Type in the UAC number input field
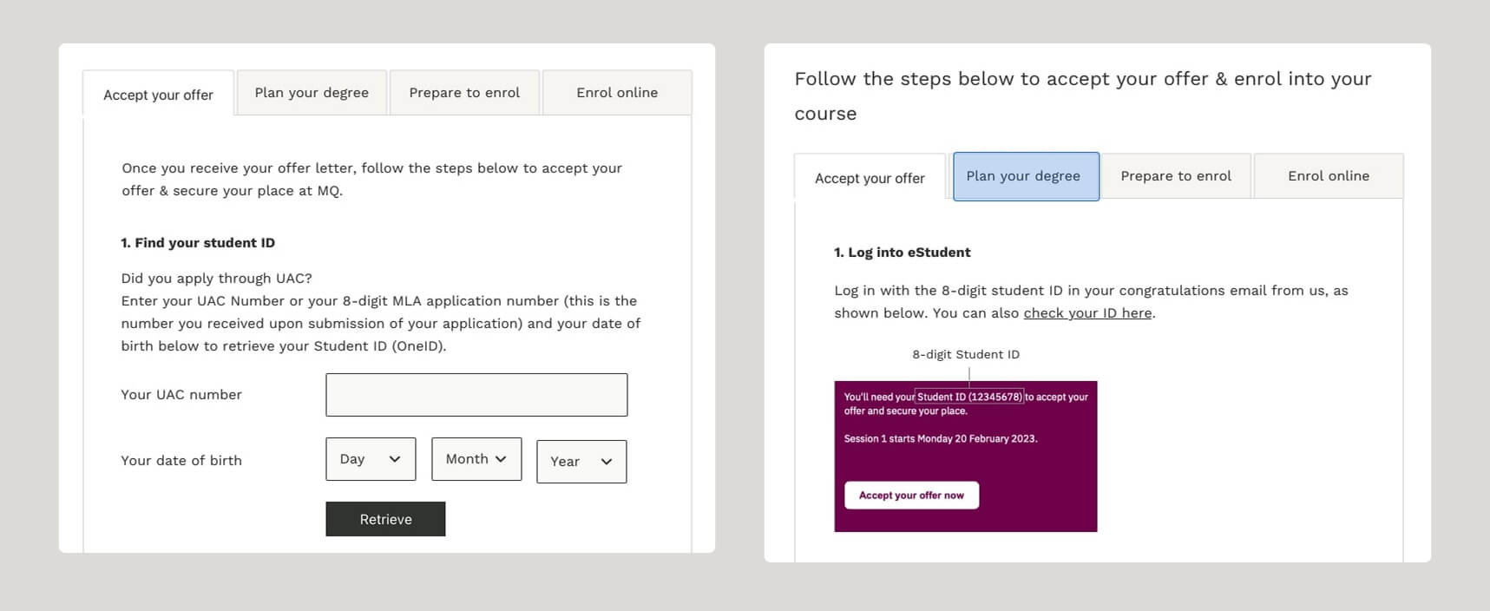Screen dimensions: 1490x611 point(476,395)
